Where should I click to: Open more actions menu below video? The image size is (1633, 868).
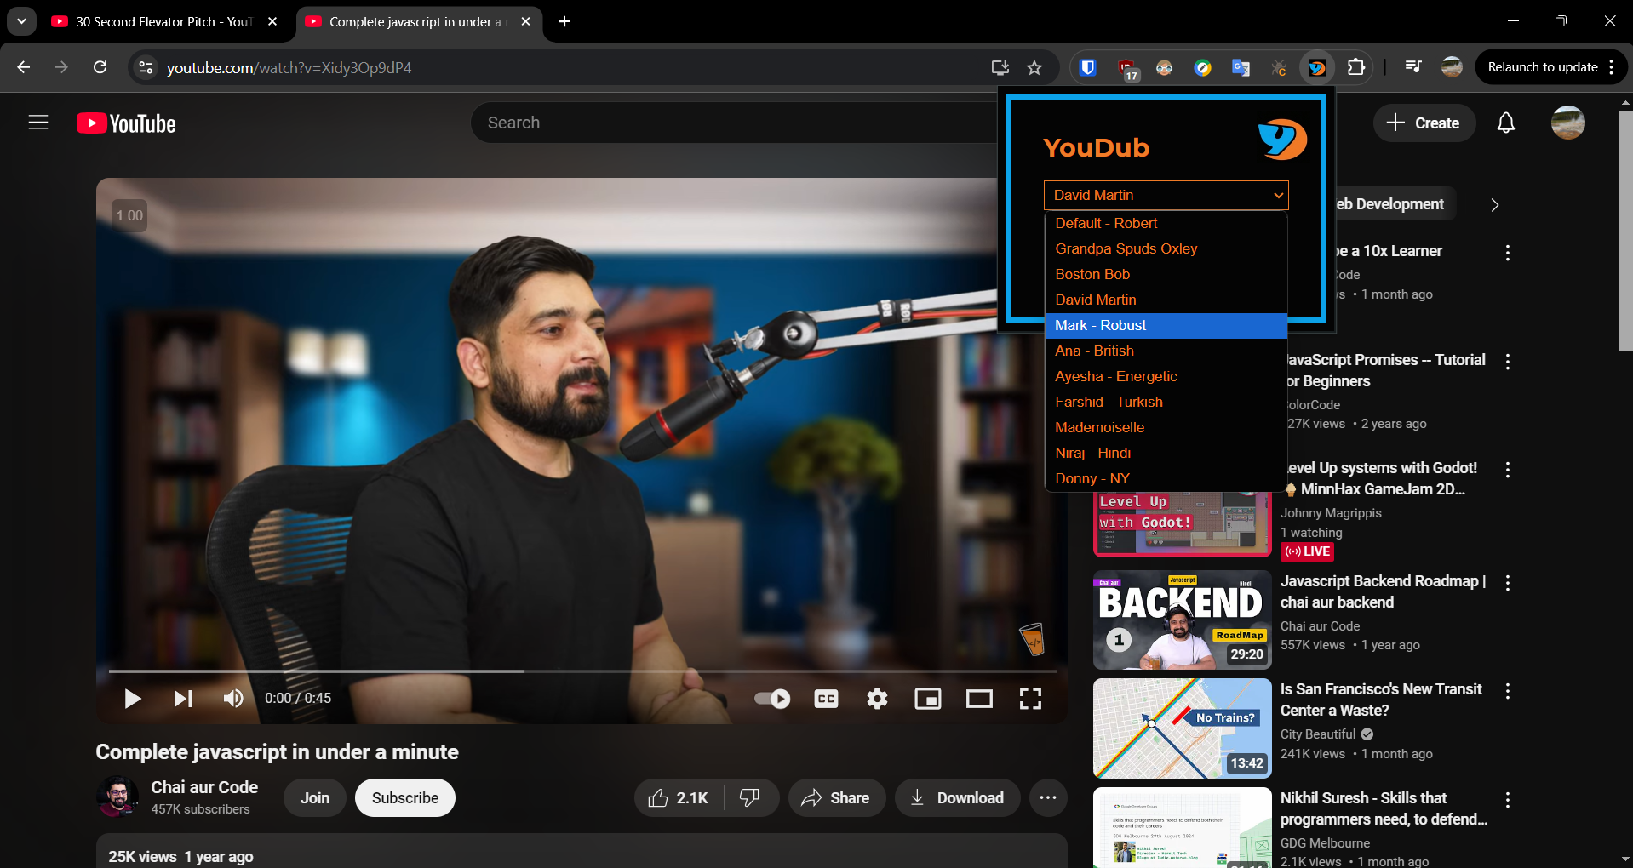[1048, 797]
